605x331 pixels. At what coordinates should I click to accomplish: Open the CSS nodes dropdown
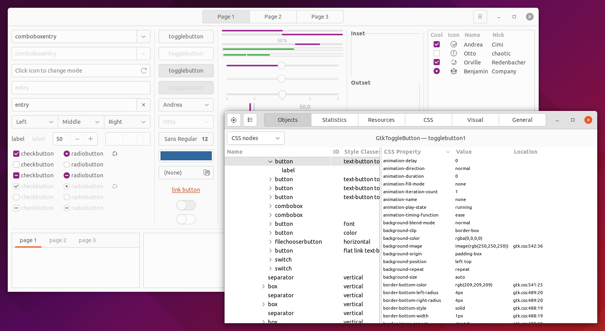point(256,138)
